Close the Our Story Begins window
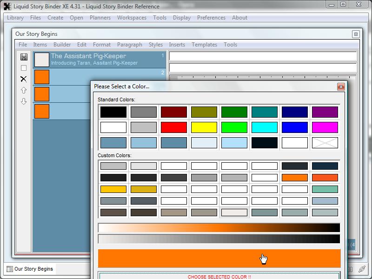The width and height of the screenshot is (372, 279). coord(355,34)
